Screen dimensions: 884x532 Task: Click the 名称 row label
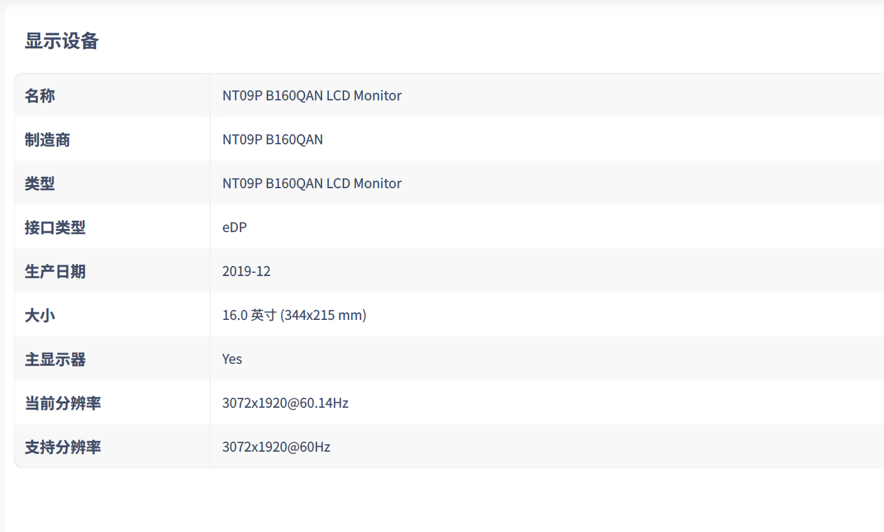pos(40,96)
